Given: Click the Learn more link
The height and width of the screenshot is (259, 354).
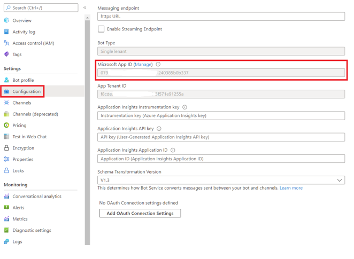Looking at the screenshot, I should pyautogui.click(x=291, y=188).
